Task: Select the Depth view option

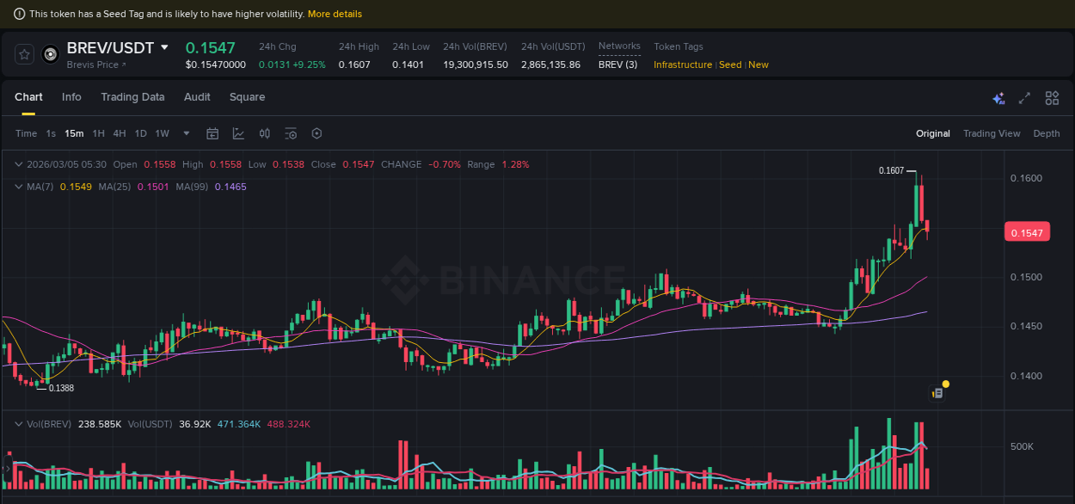Action: 1047,133
